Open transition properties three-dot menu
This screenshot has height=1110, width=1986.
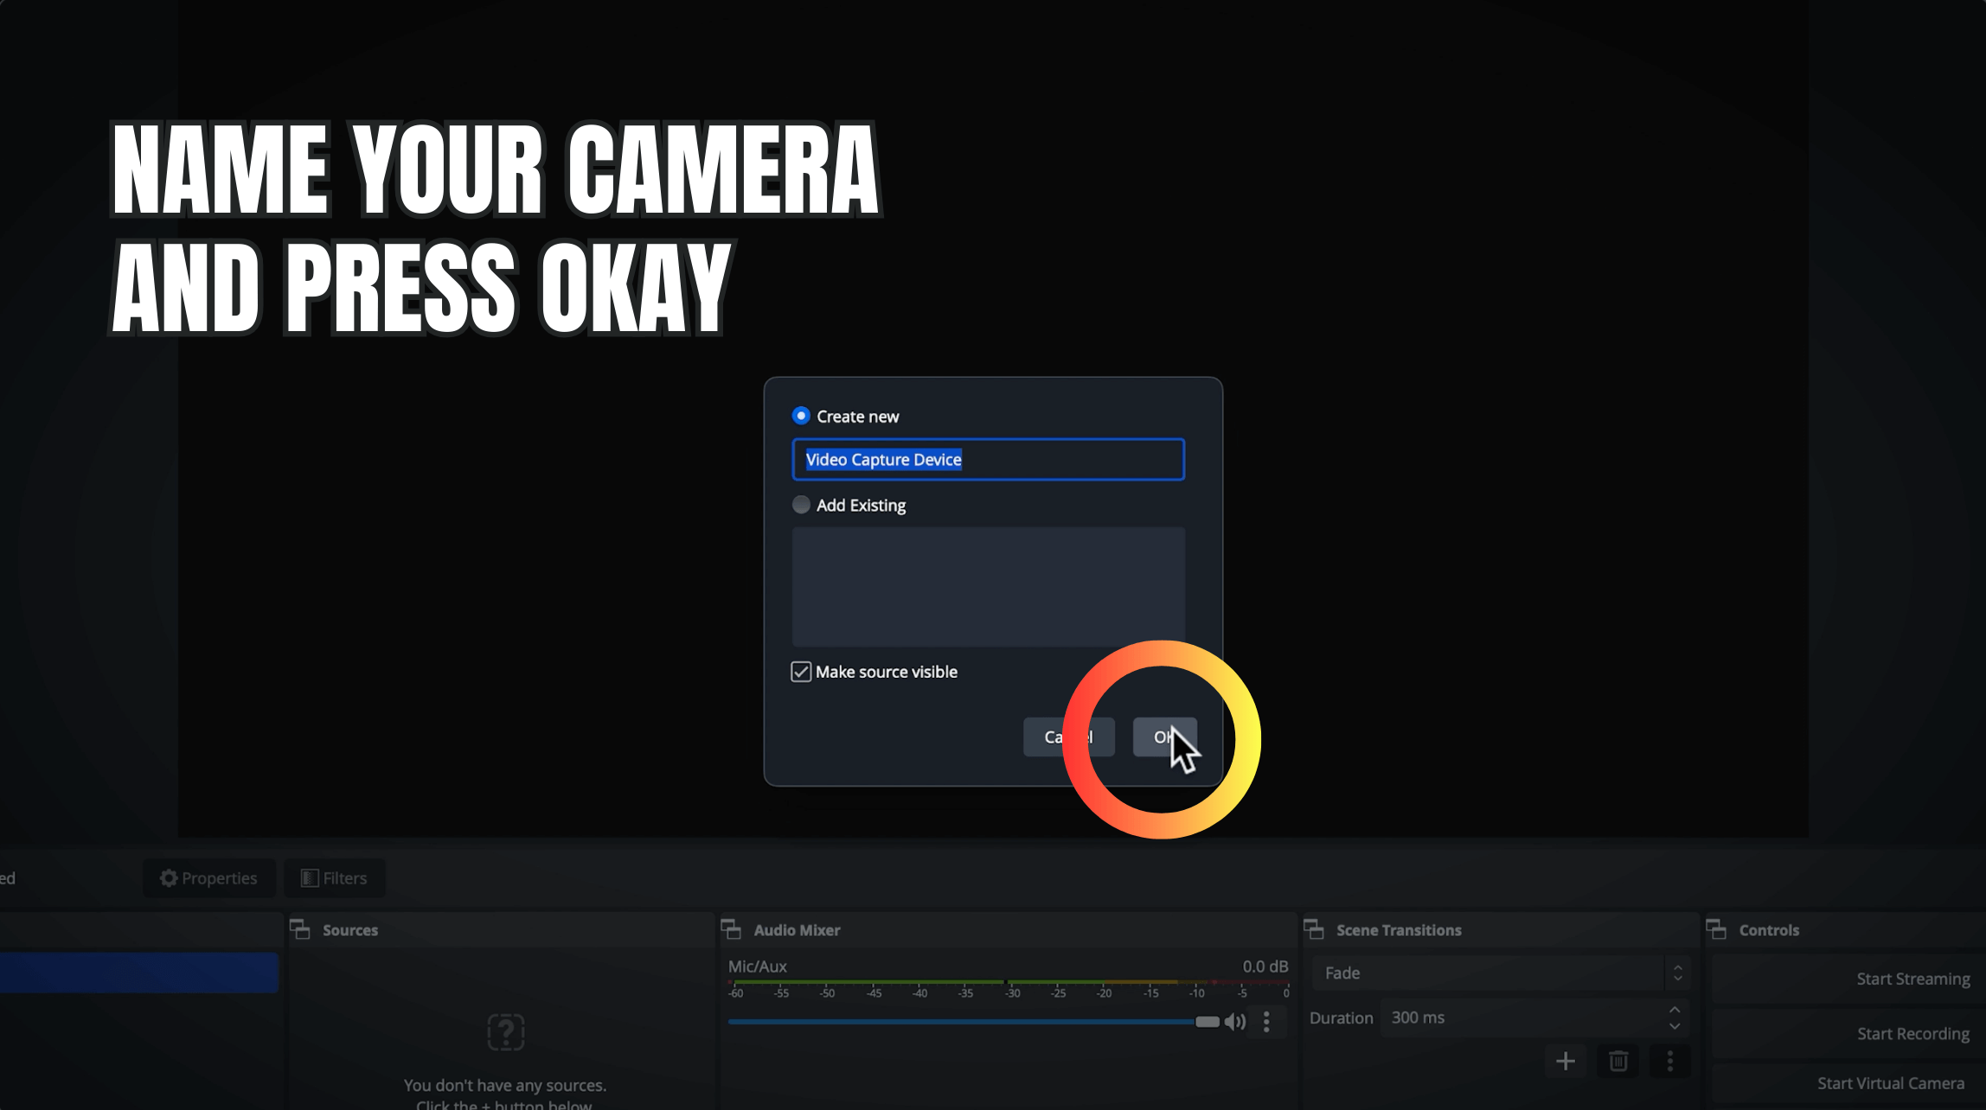click(1669, 1061)
